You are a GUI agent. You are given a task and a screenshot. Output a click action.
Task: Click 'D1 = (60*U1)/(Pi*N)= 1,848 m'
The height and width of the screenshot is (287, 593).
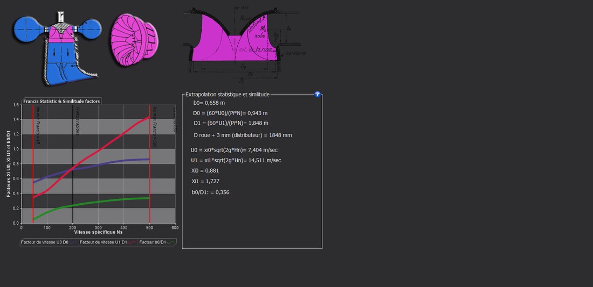point(231,123)
